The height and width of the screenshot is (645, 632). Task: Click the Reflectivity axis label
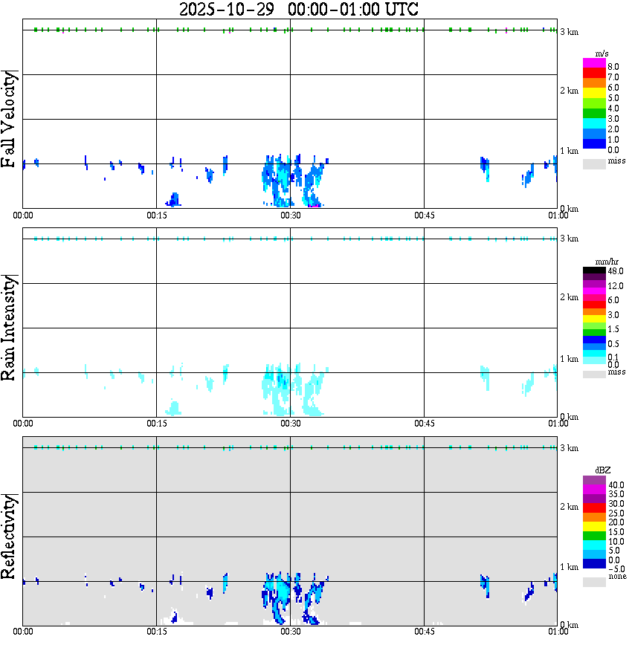pos(9,537)
